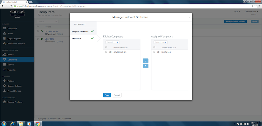Click the Chrome icon in the taskbar
The image size is (262, 126).
tap(38, 124)
